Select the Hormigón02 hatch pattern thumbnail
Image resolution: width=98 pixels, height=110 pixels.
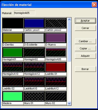click(34, 53)
